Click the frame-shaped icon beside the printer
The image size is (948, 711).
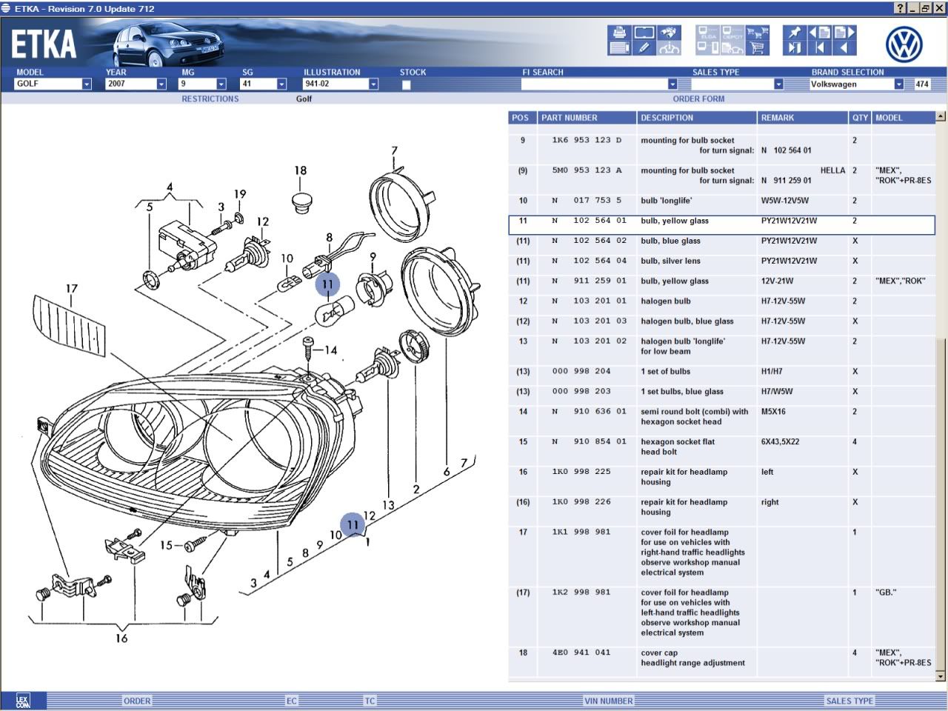(644, 33)
